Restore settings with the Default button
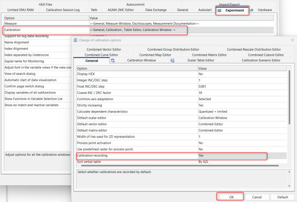 click(x=283, y=197)
